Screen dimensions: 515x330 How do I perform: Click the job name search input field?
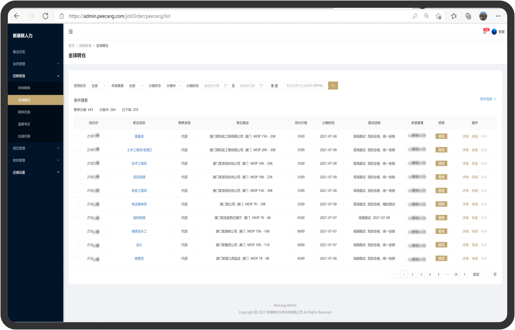pos(306,85)
